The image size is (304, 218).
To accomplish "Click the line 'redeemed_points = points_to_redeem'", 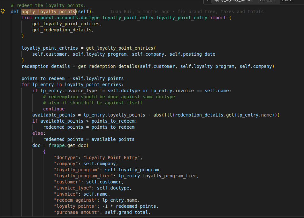I will [89, 127].
